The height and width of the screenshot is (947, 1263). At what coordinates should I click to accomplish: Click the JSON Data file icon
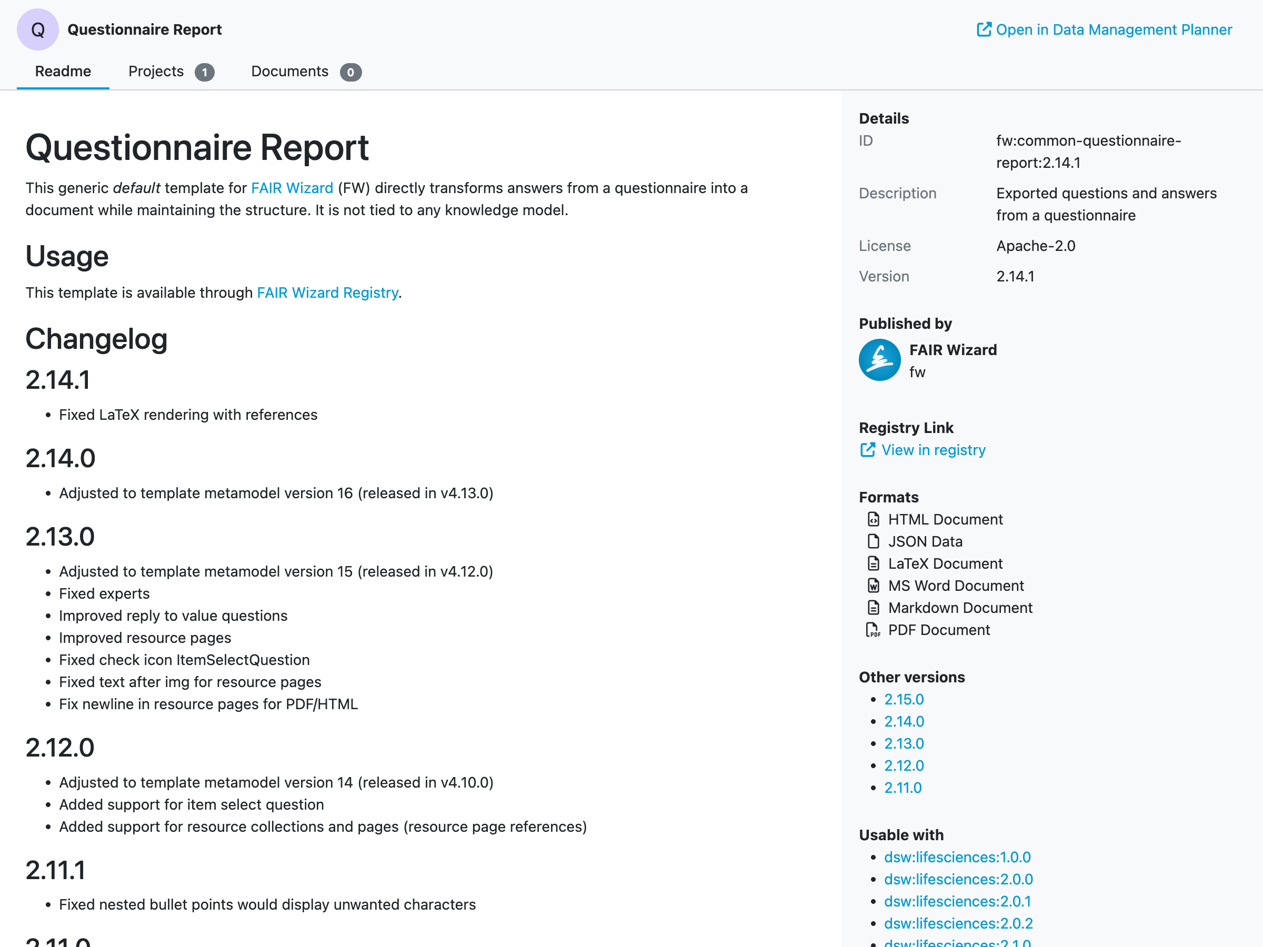(x=873, y=542)
